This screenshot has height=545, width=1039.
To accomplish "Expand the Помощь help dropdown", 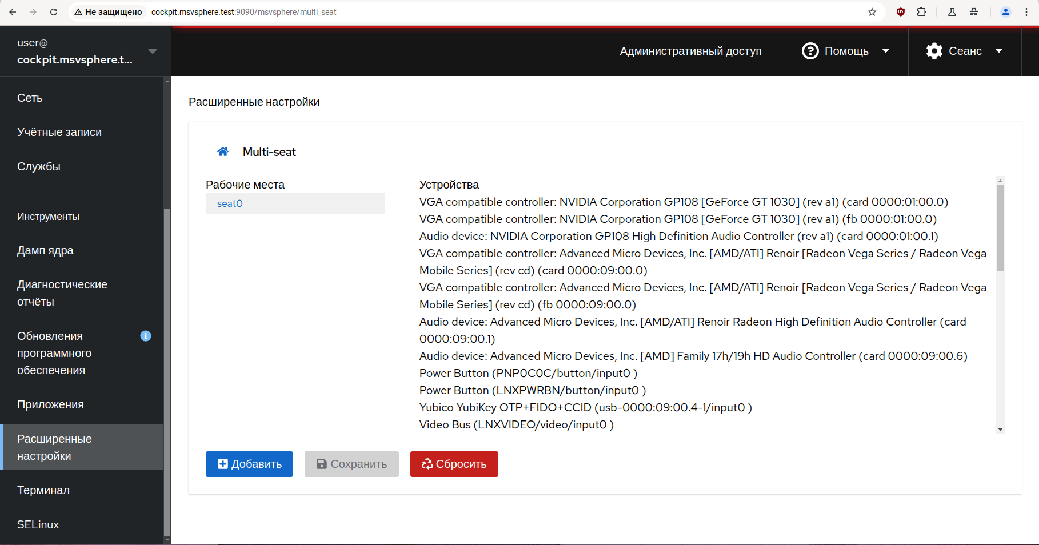I will point(846,51).
